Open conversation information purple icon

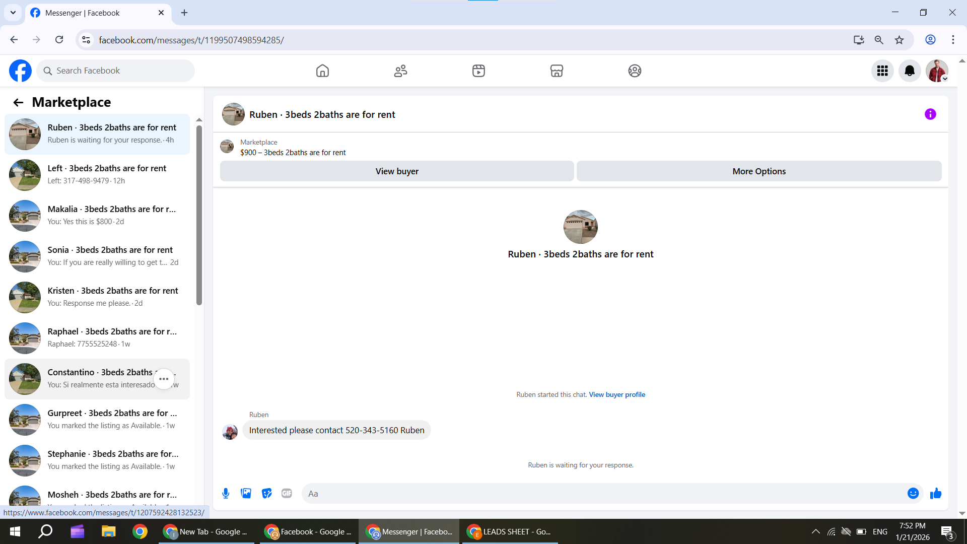click(x=930, y=114)
